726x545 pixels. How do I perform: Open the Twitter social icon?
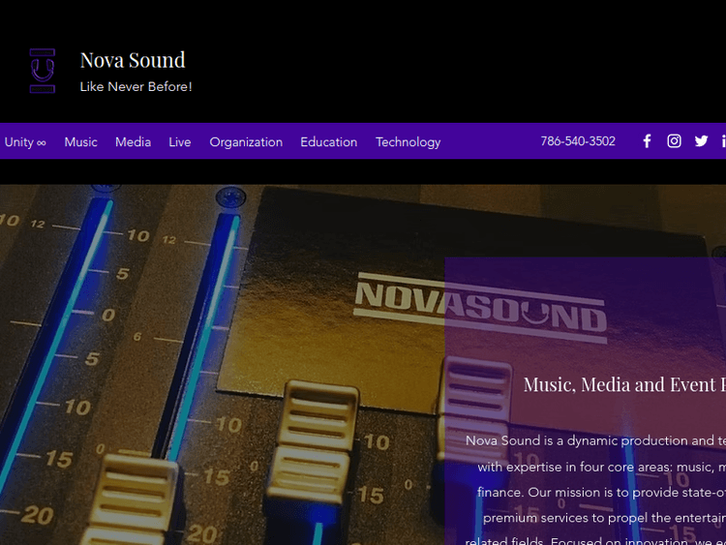(x=701, y=141)
